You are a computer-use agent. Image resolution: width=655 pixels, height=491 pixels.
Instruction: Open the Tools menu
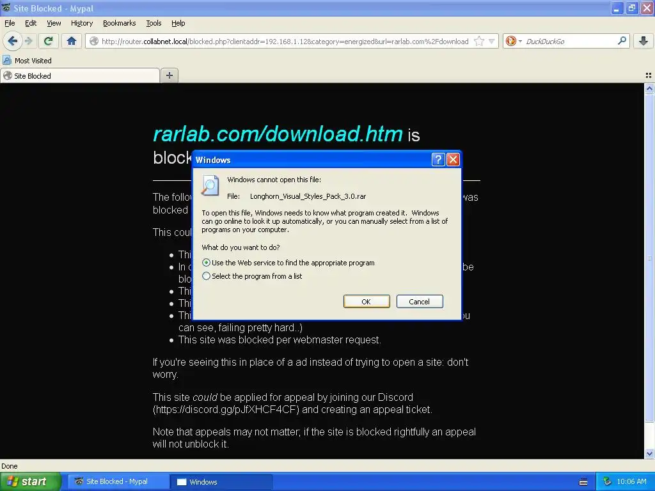pos(154,24)
